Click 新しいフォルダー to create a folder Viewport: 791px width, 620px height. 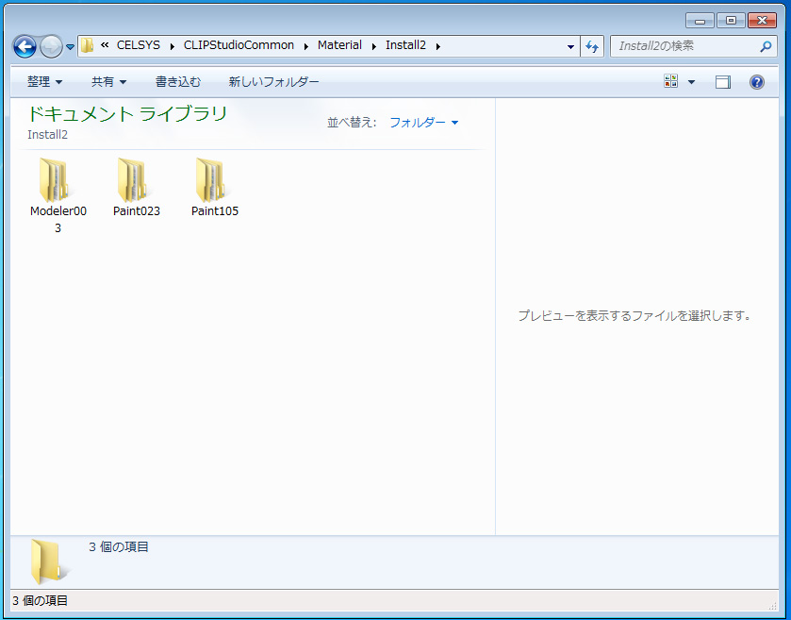(273, 82)
